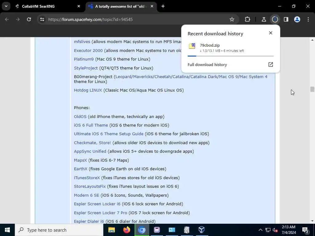
Task: Click the scrollbar up arrow
Action: pos(312,40)
